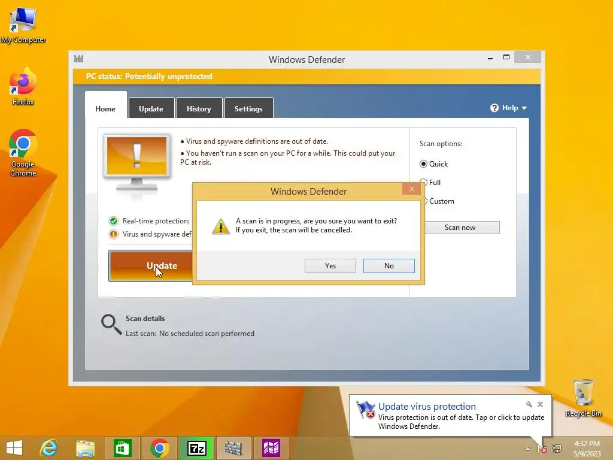Click the Windows Start button
Viewport: 613px width, 460px height.
coord(14,448)
